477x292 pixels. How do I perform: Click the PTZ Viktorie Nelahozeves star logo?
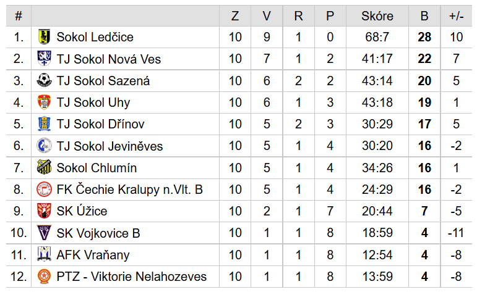[x=44, y=277]
